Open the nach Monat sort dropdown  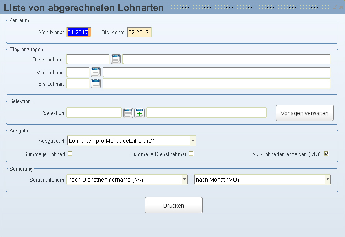coord(327,180)
